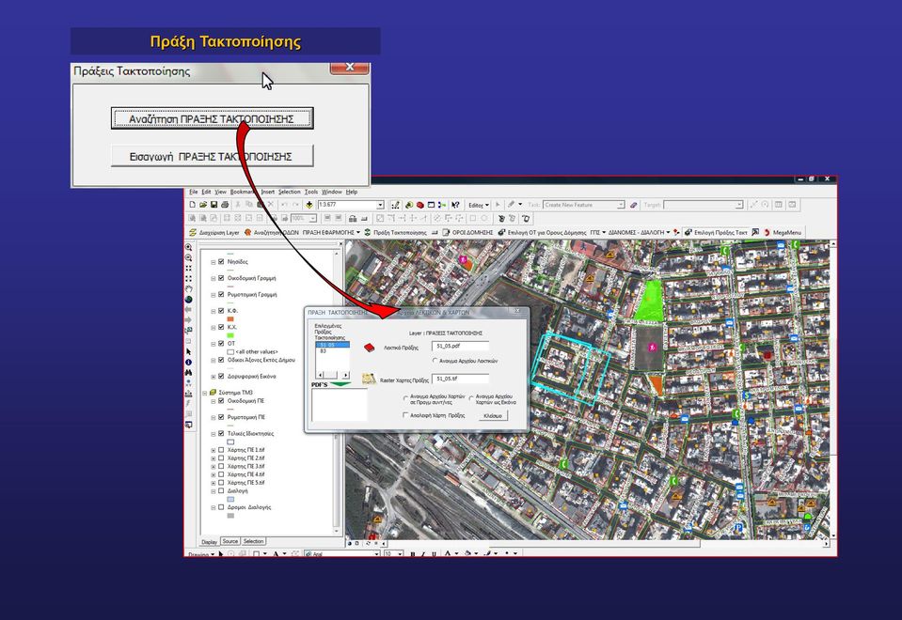The width and height of the screenshot is (902, 620).
Task: Click Εισαγωγή ΠΡΑΞΗΣ ΤΑΚΤΟΠΟΙΗΣΗΣ button
Action: point(212,156)
